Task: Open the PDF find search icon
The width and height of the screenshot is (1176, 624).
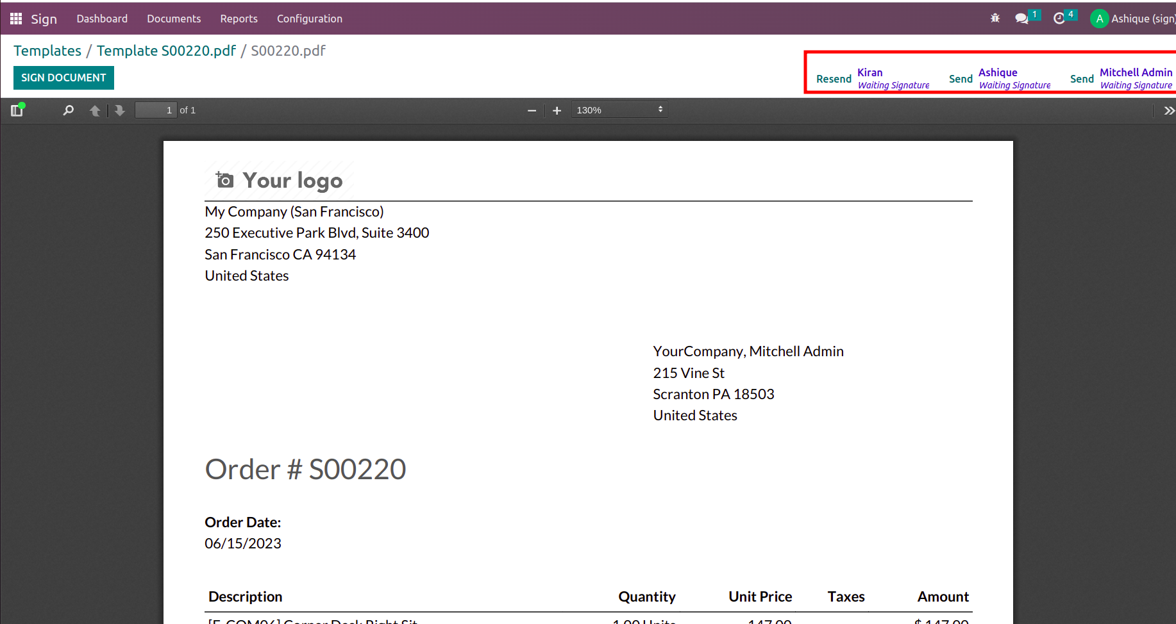Action: click(x=68, y=110)
